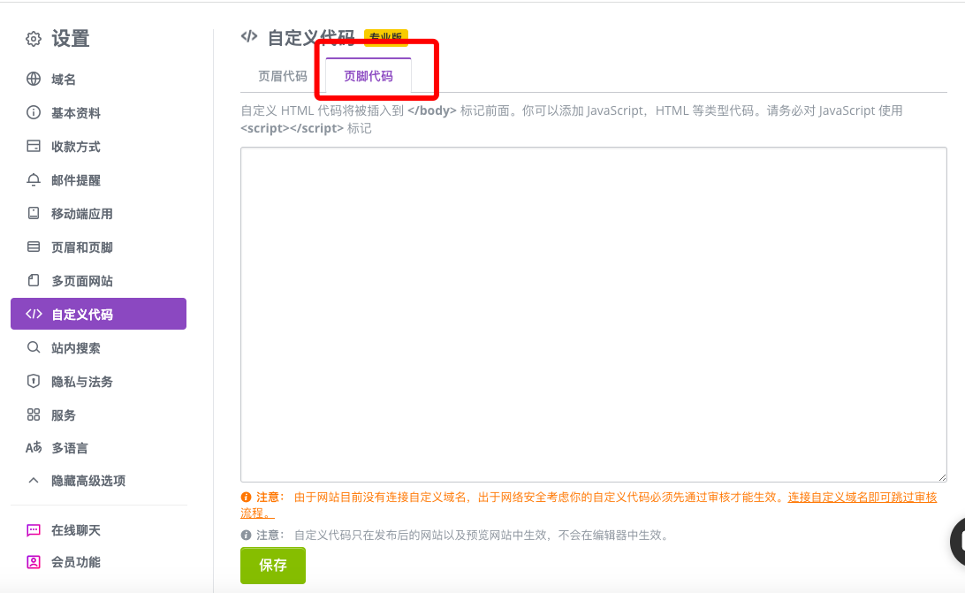Click the globe icon next to 域名

tap(34, 79)
